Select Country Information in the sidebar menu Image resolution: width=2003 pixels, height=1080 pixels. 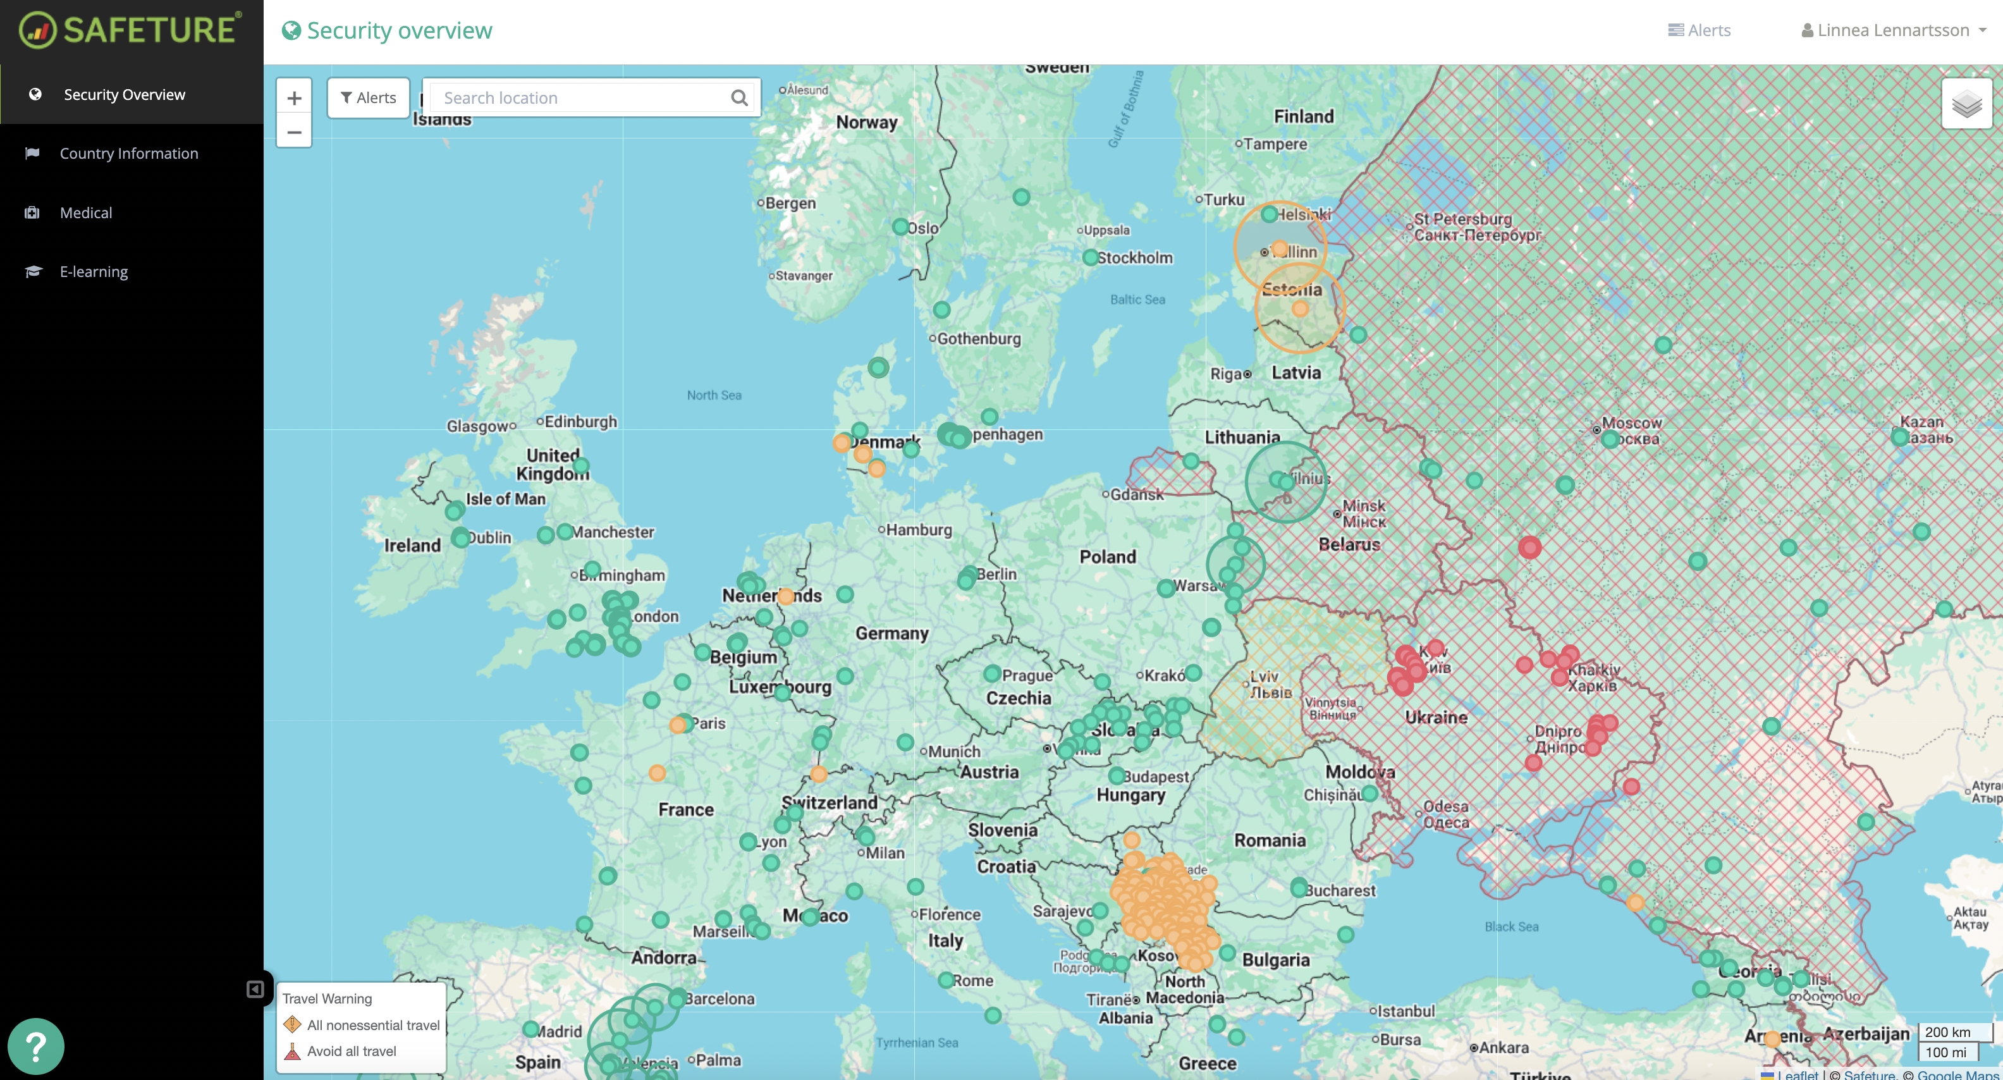[128, 152]
